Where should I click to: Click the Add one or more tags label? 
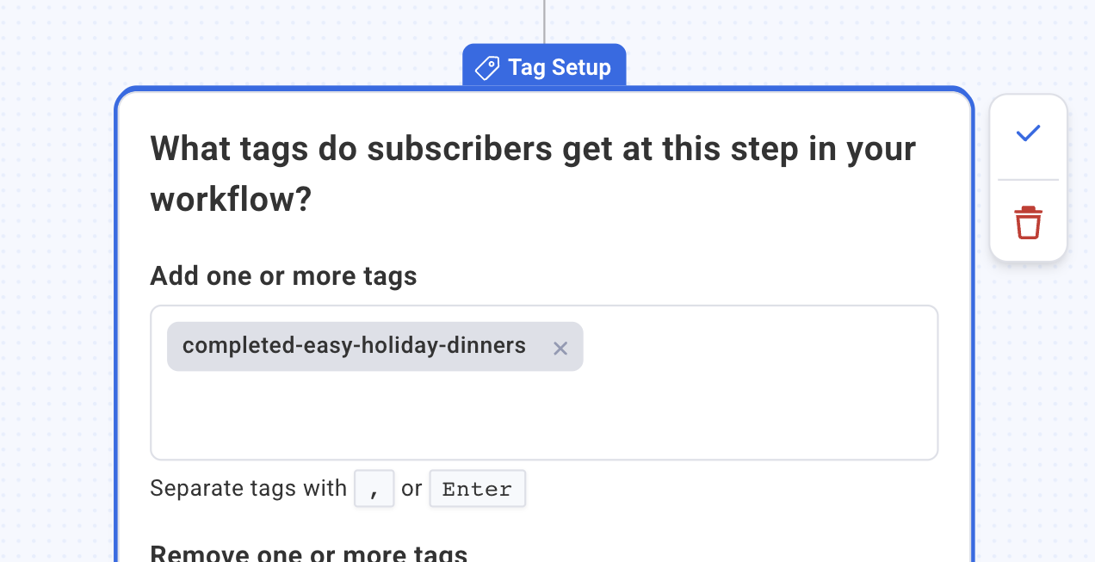point(283,275)
